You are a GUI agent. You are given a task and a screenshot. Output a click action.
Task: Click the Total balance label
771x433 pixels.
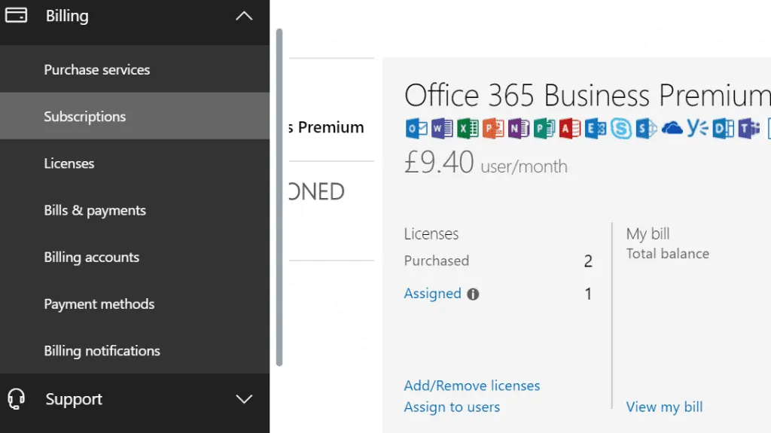tap(667, 254)
